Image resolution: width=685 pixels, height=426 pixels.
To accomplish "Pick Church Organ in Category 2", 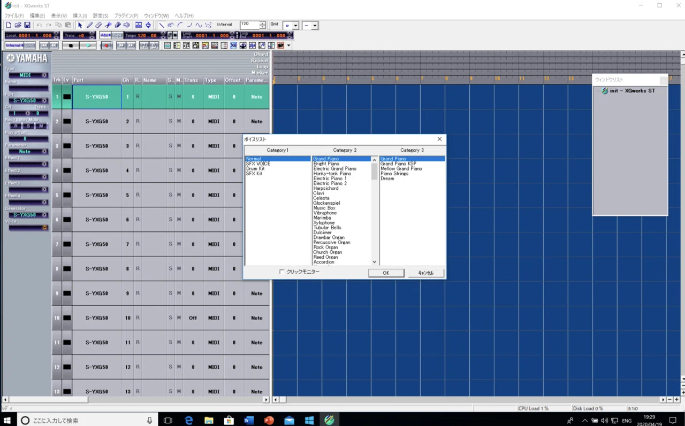I will pyautogui.click(x=328, y=252).
